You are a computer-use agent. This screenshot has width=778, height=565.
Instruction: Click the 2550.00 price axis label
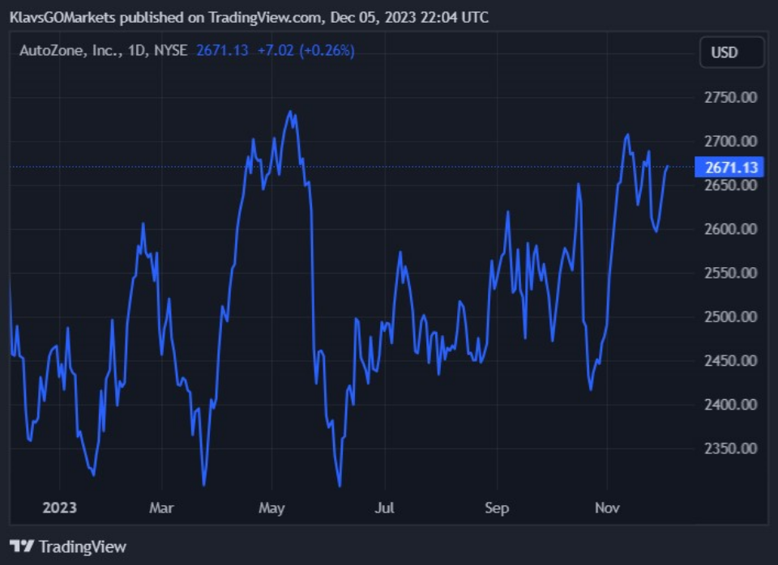point(730,273)
